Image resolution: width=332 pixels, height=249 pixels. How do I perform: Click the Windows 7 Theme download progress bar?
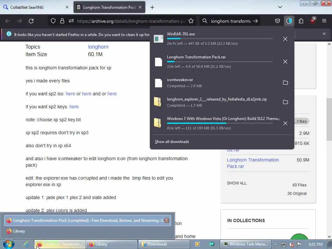[x=220, y=123]
